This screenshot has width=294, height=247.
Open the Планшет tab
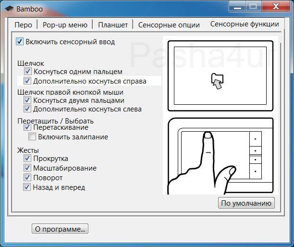click(x=113, y=25)
